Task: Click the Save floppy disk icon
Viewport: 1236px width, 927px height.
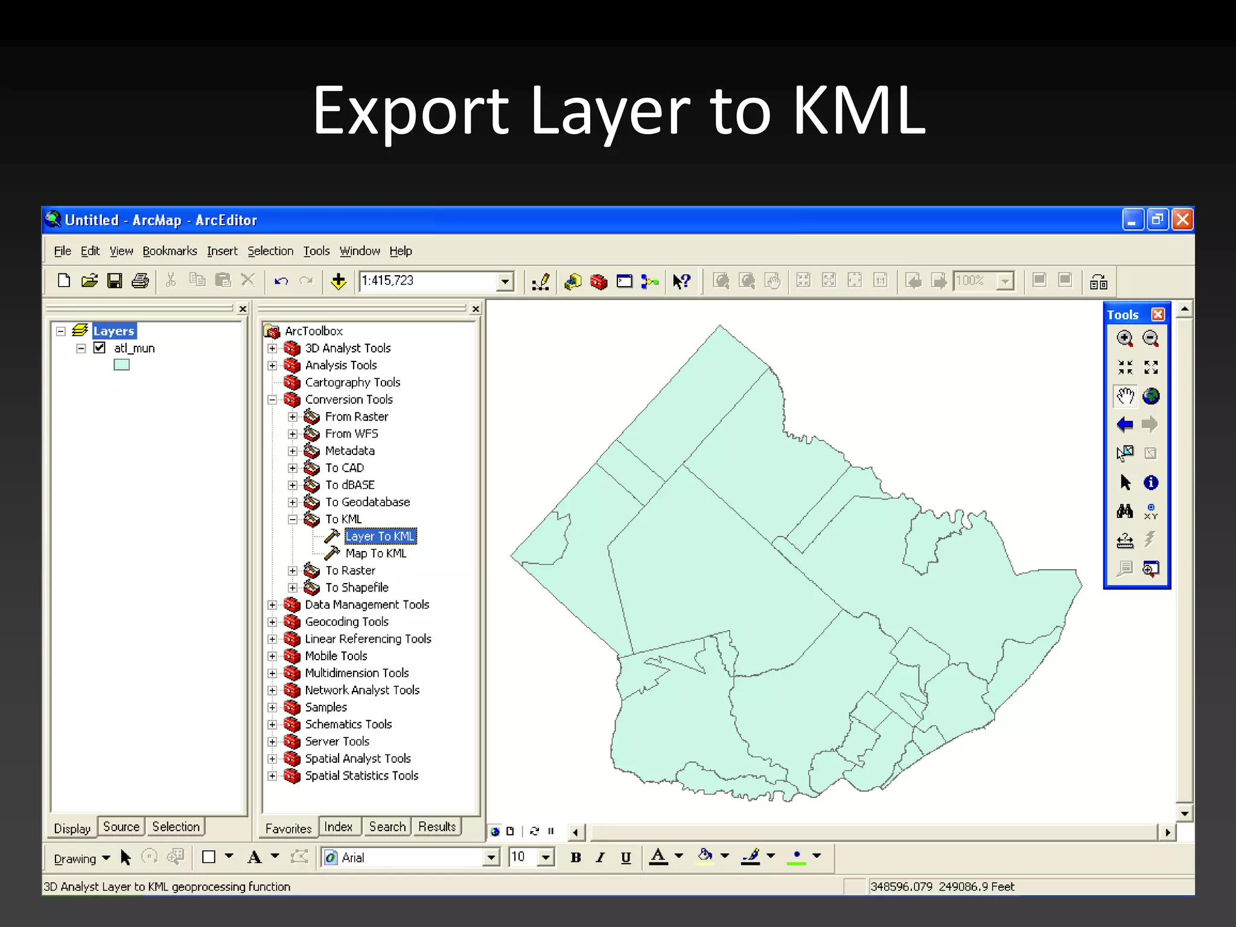Action: pos(115,281)
